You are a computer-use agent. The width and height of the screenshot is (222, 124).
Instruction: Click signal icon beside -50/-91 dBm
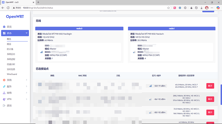click(150, 86)
